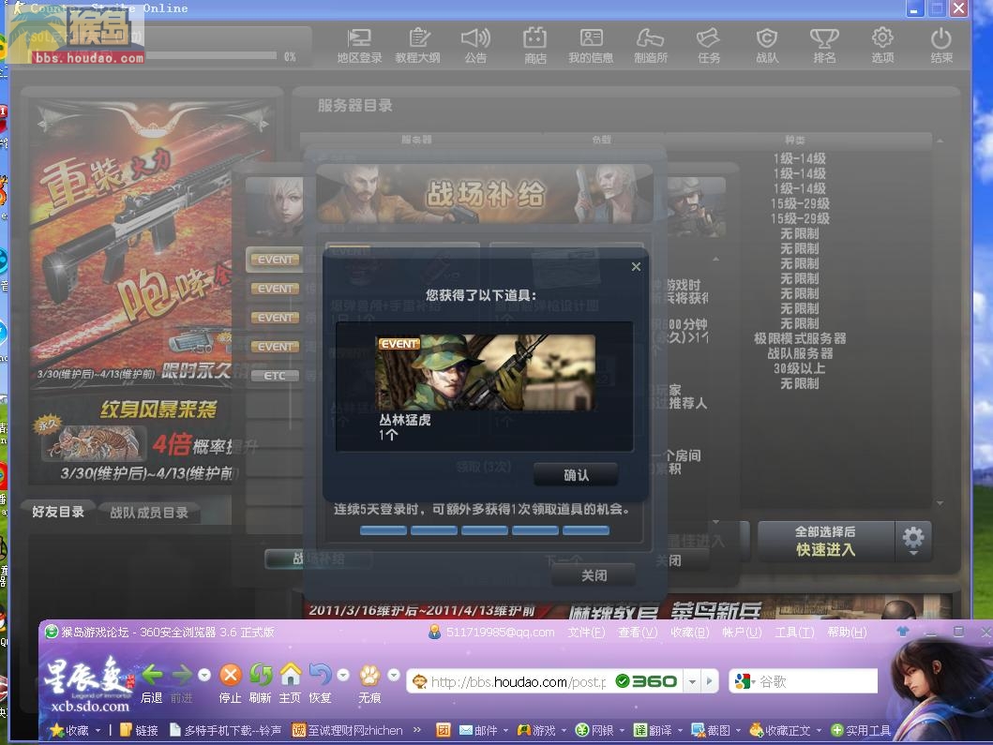The width and height of the screenshot is (993, 745).
Task: Open the browser 收藏(B) menu
Action: (689, 632)
